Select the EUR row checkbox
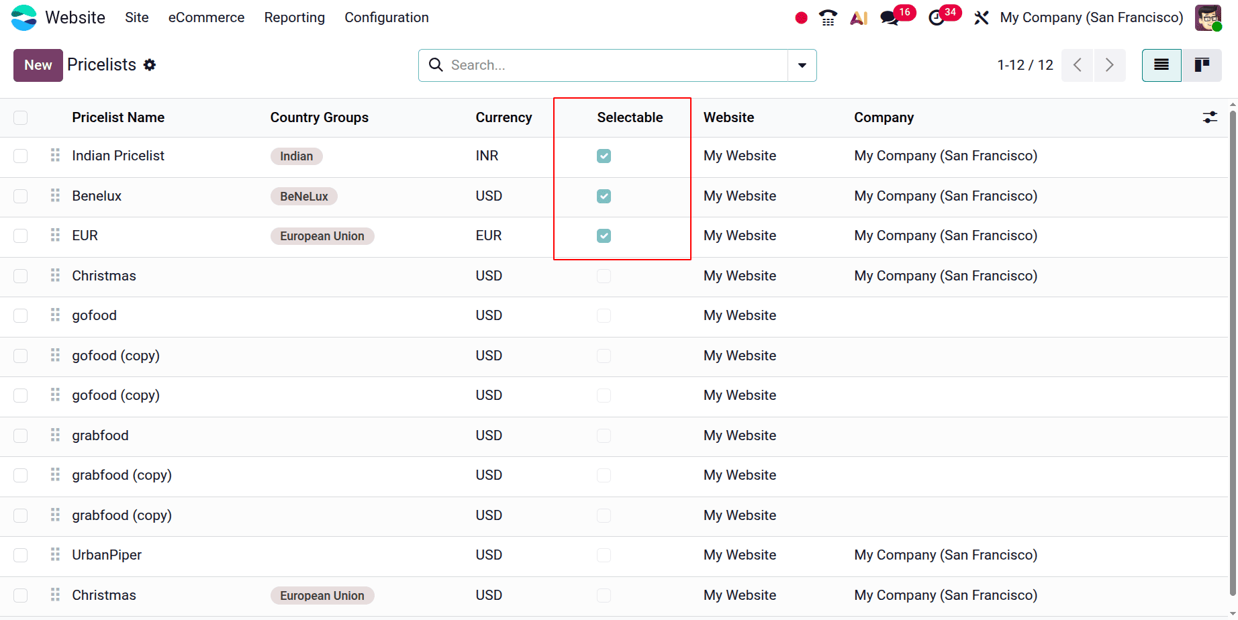This screenshot has width=1238, height=620. click(x=21, y=236)
